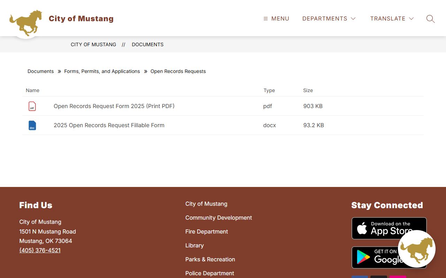Expand the TRANSLATE dropdown

click(x=392, y=19)
